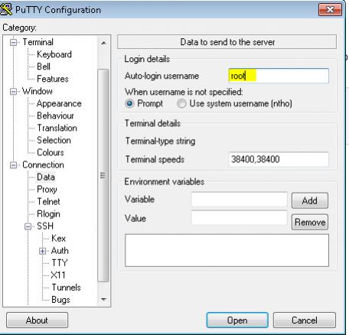Viewport: 349px width, 335px height.
Task: Click the 'Data to send to the server' header
Action: 227,42
